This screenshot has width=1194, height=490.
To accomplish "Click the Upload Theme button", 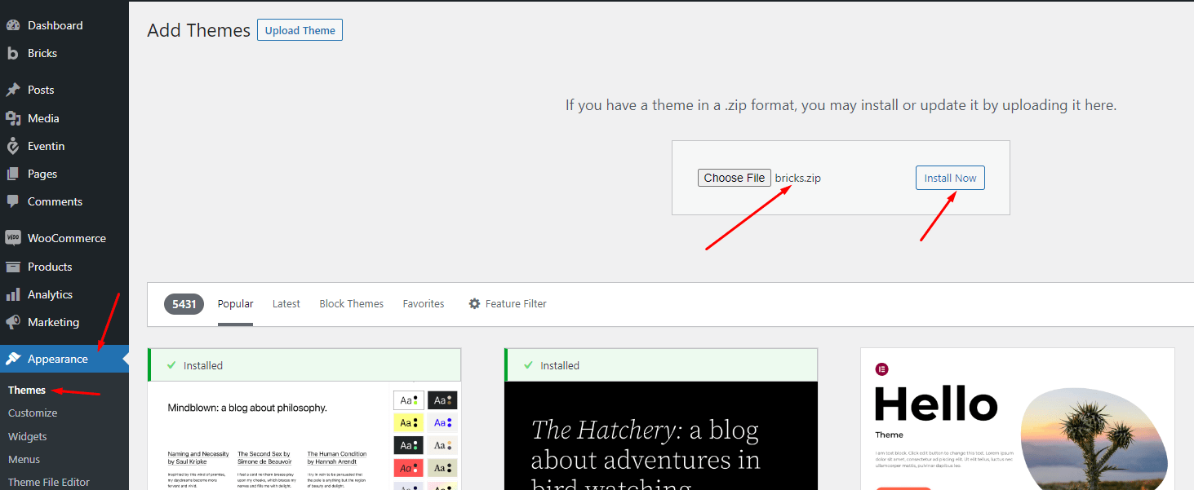I will (x=300, y=29).
